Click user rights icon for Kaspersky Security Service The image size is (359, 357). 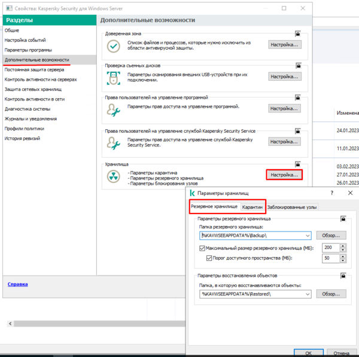click(x=113, y=144)
